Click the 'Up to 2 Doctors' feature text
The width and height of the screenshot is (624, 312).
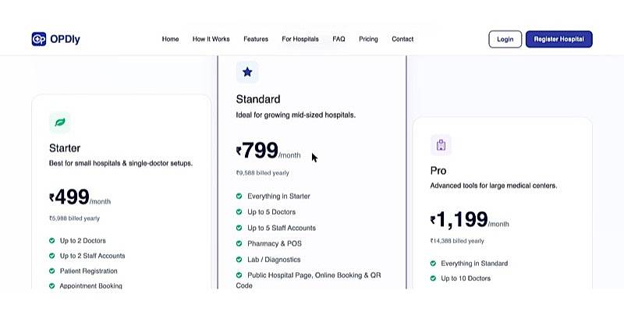tap(83, 240)
